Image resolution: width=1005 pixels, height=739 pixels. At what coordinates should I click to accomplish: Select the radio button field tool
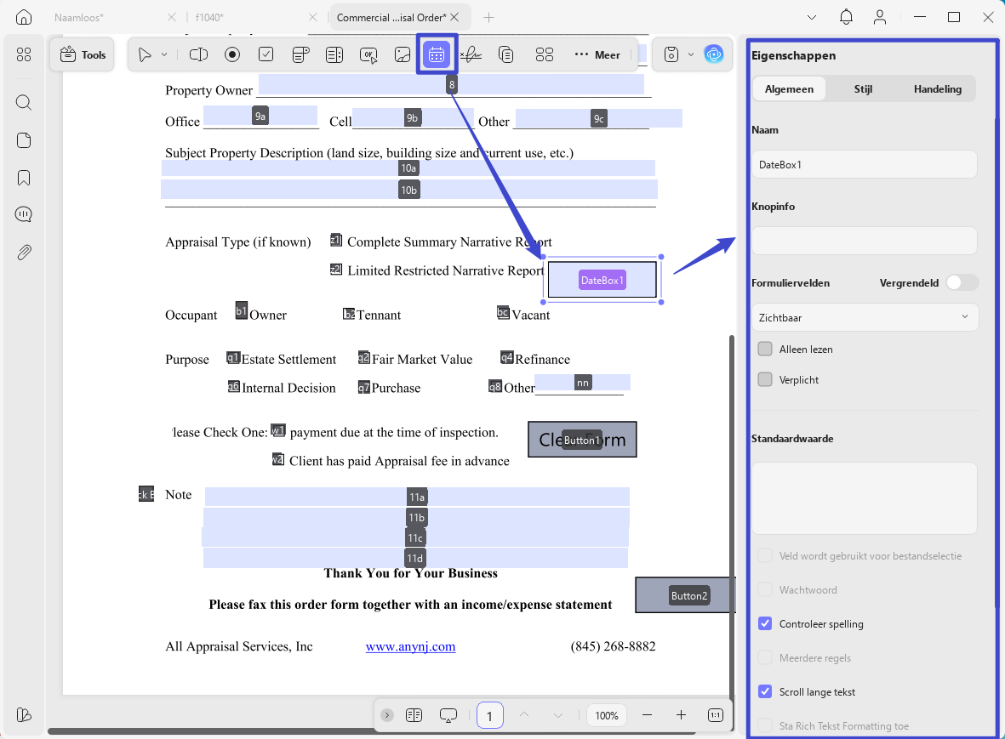tap(232, 55)
